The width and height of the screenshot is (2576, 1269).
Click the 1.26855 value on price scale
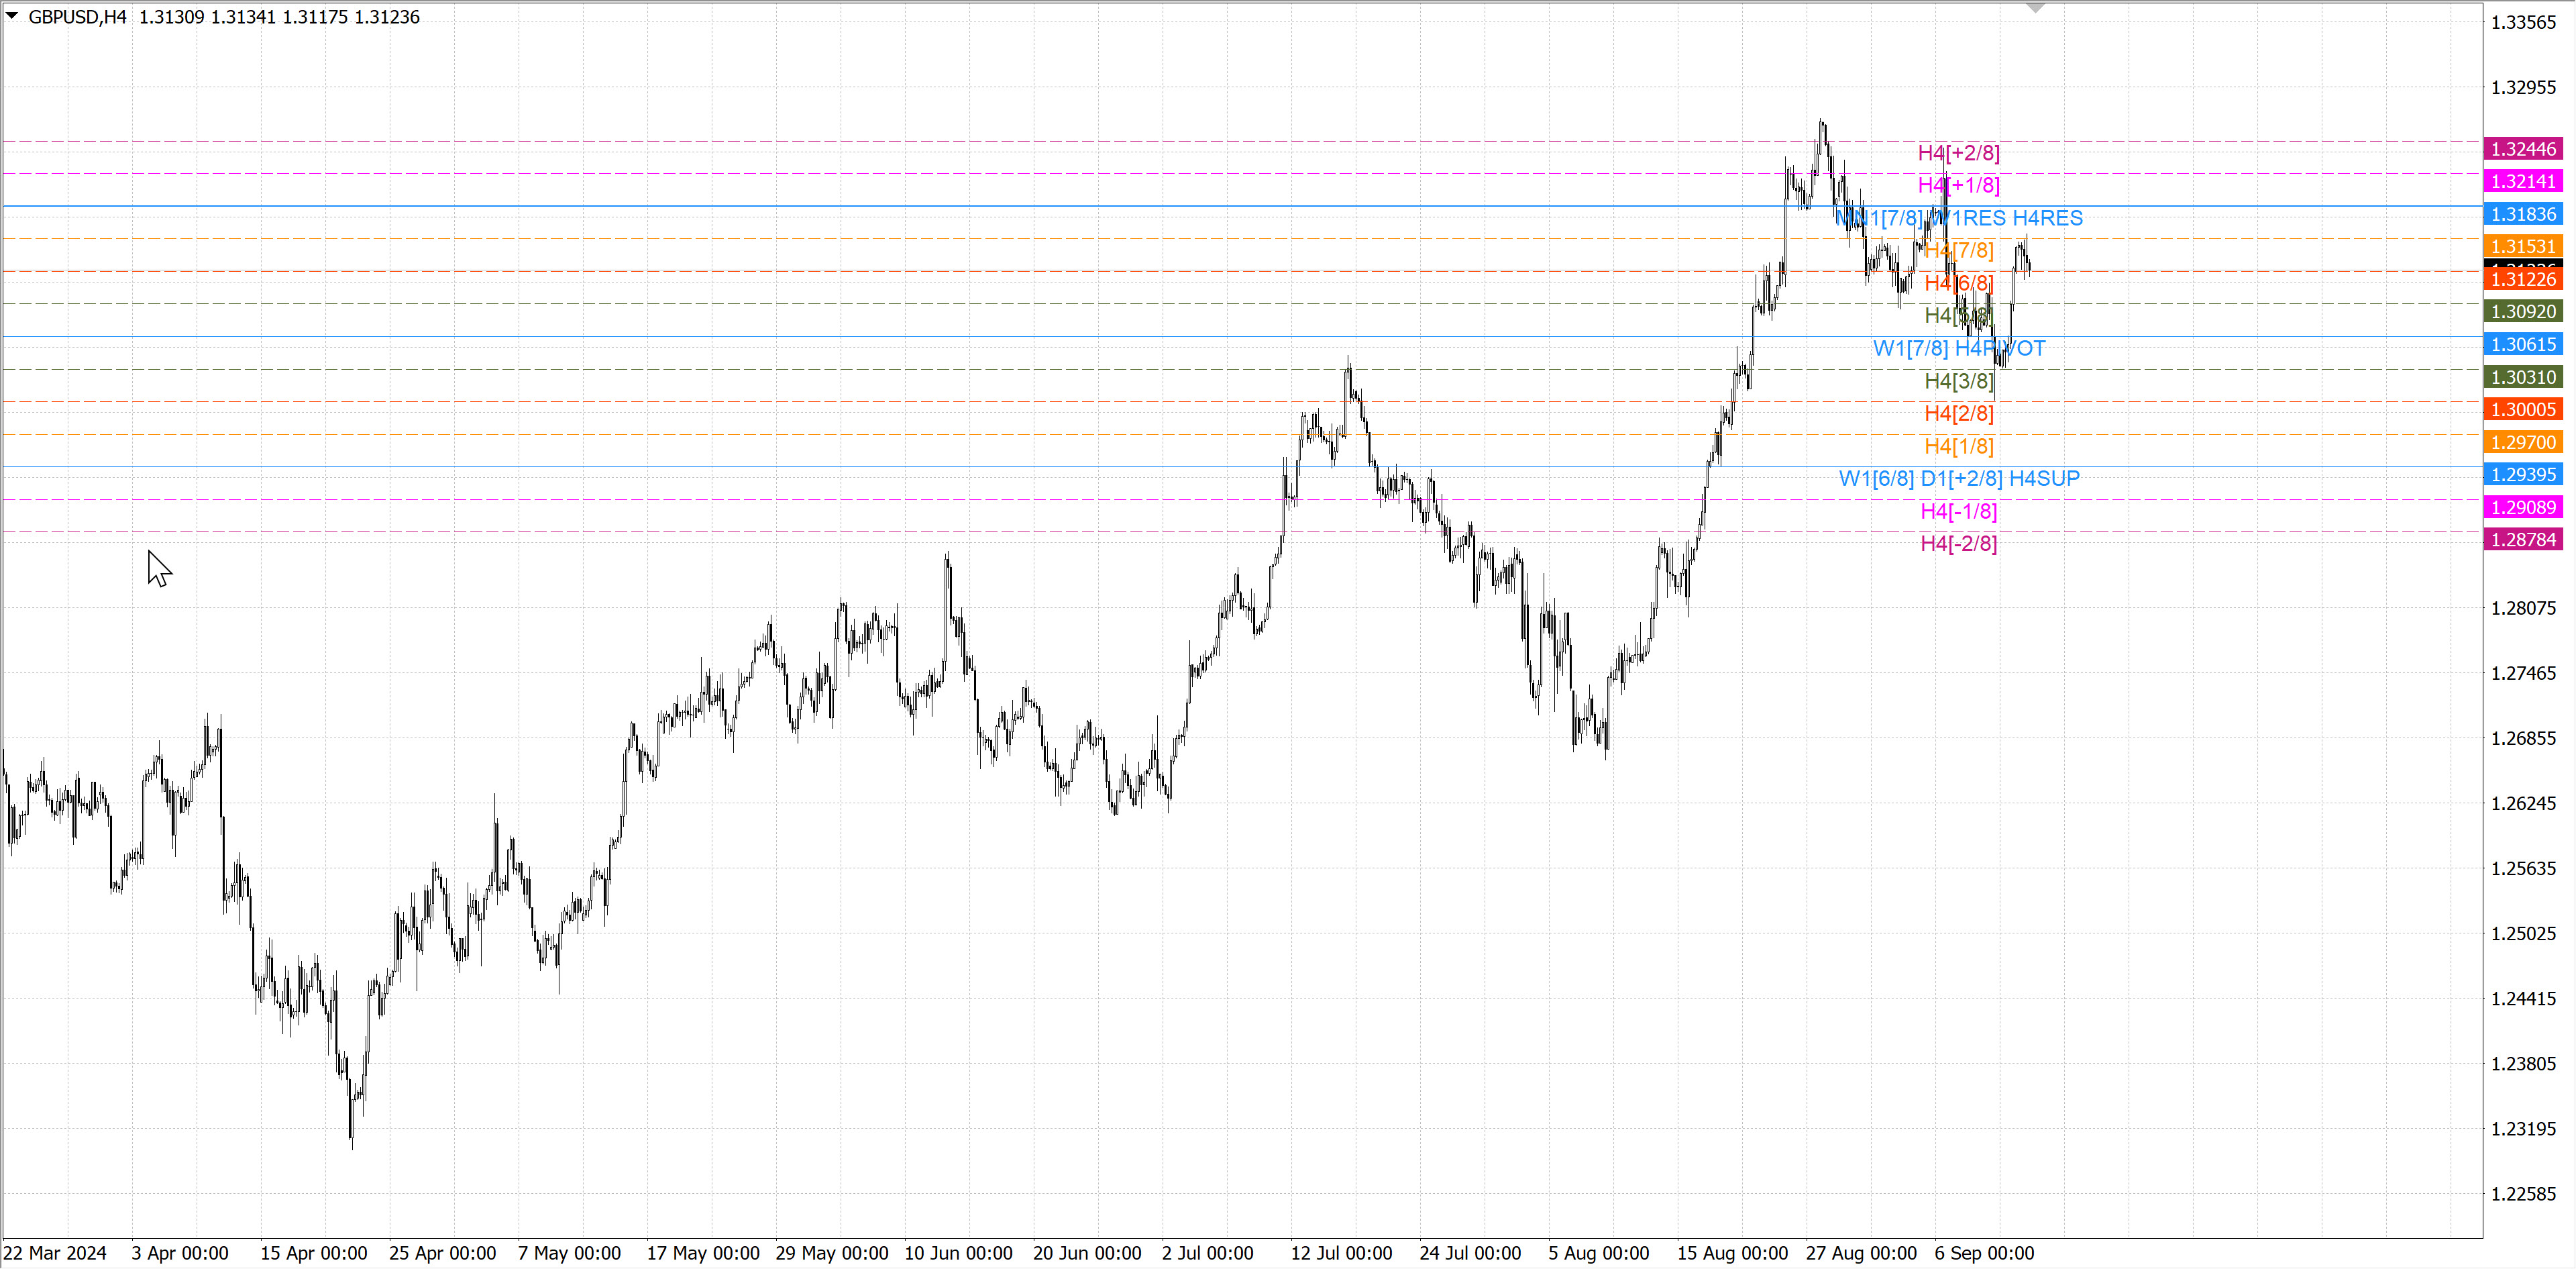point(2522,738)
